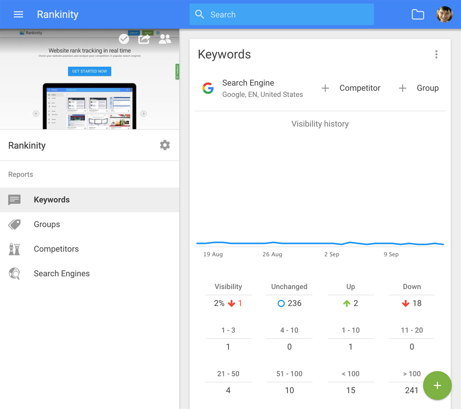Click the blue circle Unchanged icon
The image size is (461, 409).
(x=281, y=303)
